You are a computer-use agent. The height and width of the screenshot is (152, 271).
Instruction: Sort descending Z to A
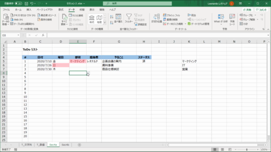(x=112, y=22)
